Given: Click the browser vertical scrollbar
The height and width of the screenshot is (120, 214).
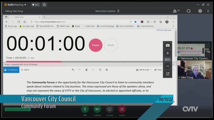Looking at the screenshot, I should click(x=176, y=43).
